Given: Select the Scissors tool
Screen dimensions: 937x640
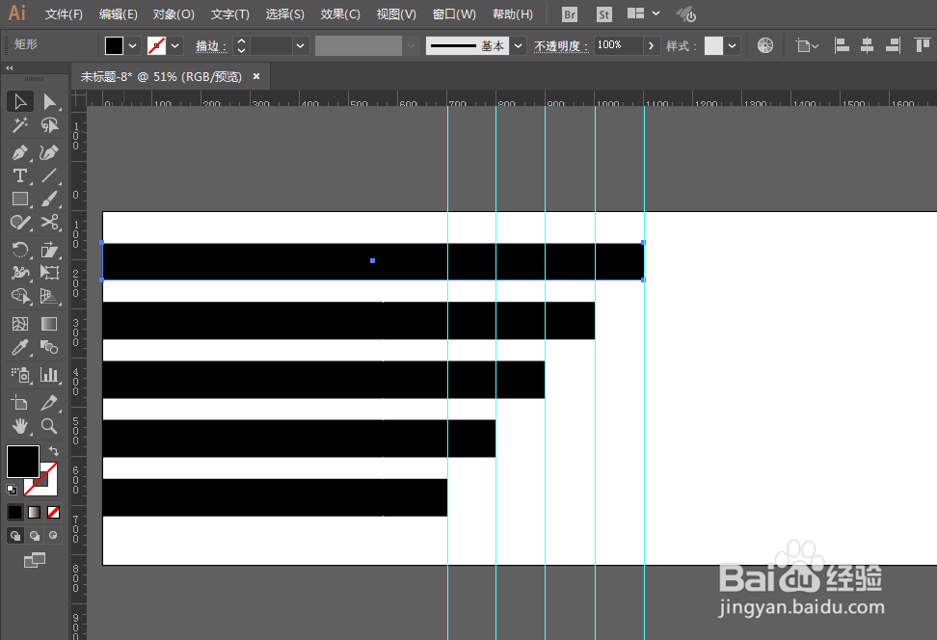Looking at the screenshot, I should [49, 223].
